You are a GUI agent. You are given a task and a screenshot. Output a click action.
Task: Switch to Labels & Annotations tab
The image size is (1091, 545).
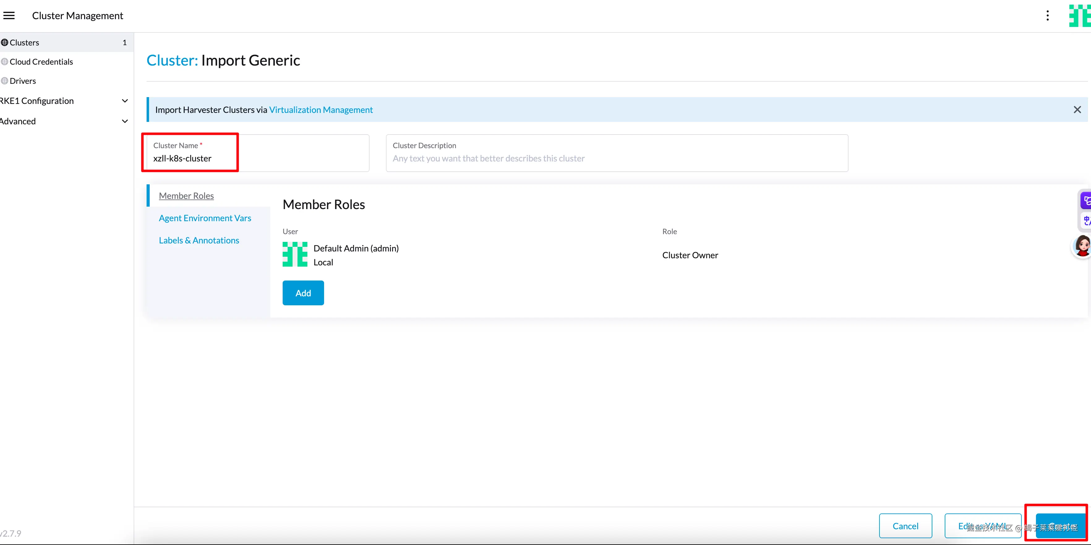pyautogui.click(x=199, y=240)
